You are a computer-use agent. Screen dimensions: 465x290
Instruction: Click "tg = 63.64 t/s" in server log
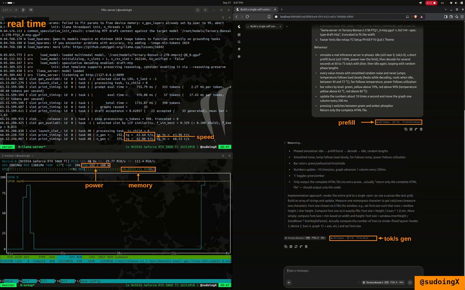tap(140, 134)
